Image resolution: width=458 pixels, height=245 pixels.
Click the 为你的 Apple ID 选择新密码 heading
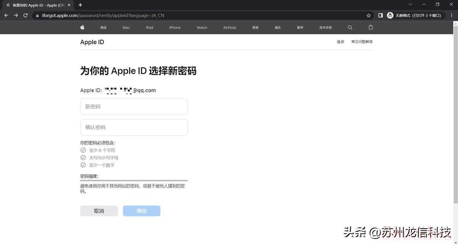click(x=138, y=71)
